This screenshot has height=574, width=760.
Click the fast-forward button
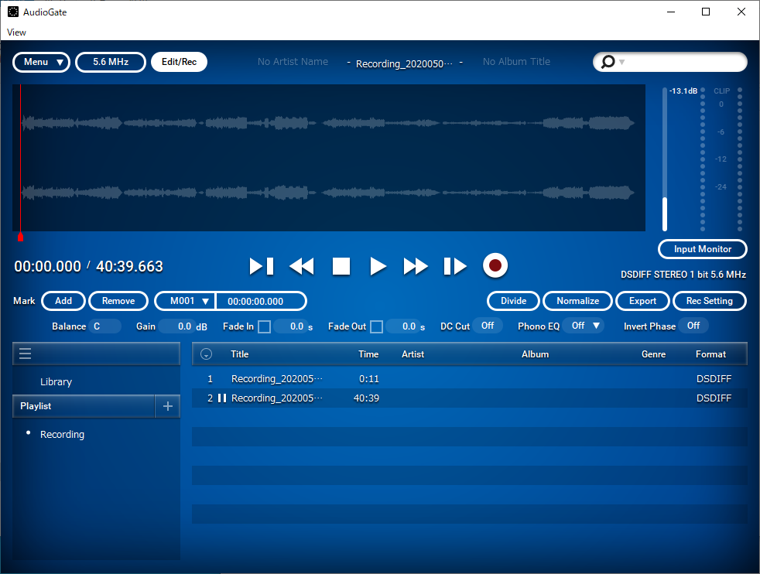[416, 266]
